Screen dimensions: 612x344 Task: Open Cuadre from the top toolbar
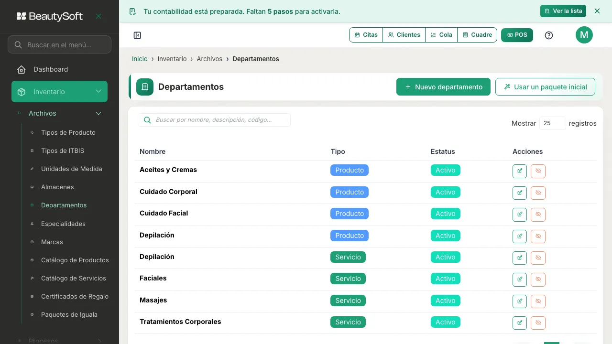[x=477, y=35]
